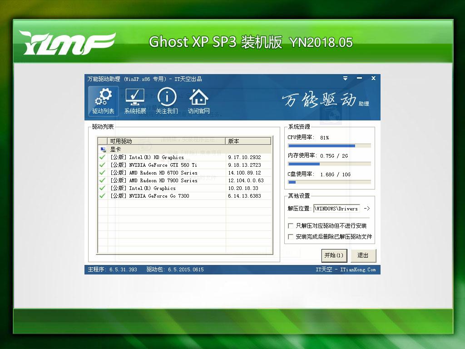Click the green check beside Intel(R) HD Graphics
Image resolution: width=465 pixels, height=349 pixels.
coord(102,157)
